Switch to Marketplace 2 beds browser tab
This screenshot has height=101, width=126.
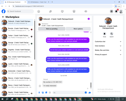pos(39,2)
